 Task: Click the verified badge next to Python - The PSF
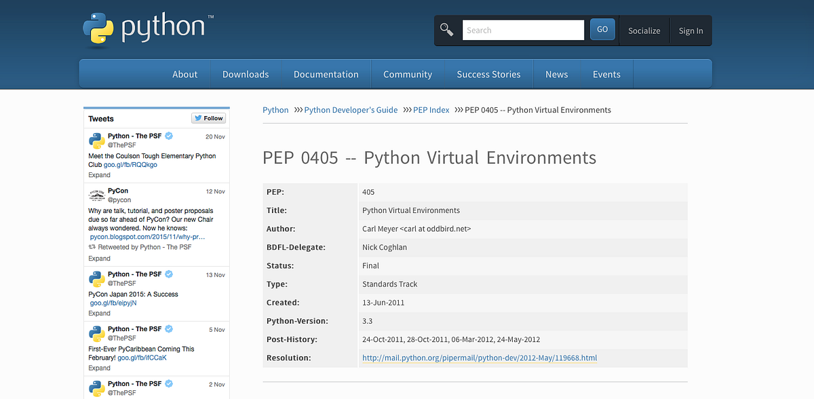pyautogui.click(x=168, y=136)
